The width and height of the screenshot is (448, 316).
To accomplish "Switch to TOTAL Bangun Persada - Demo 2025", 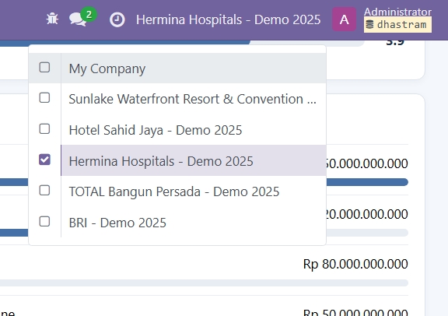I will point(194,191).
